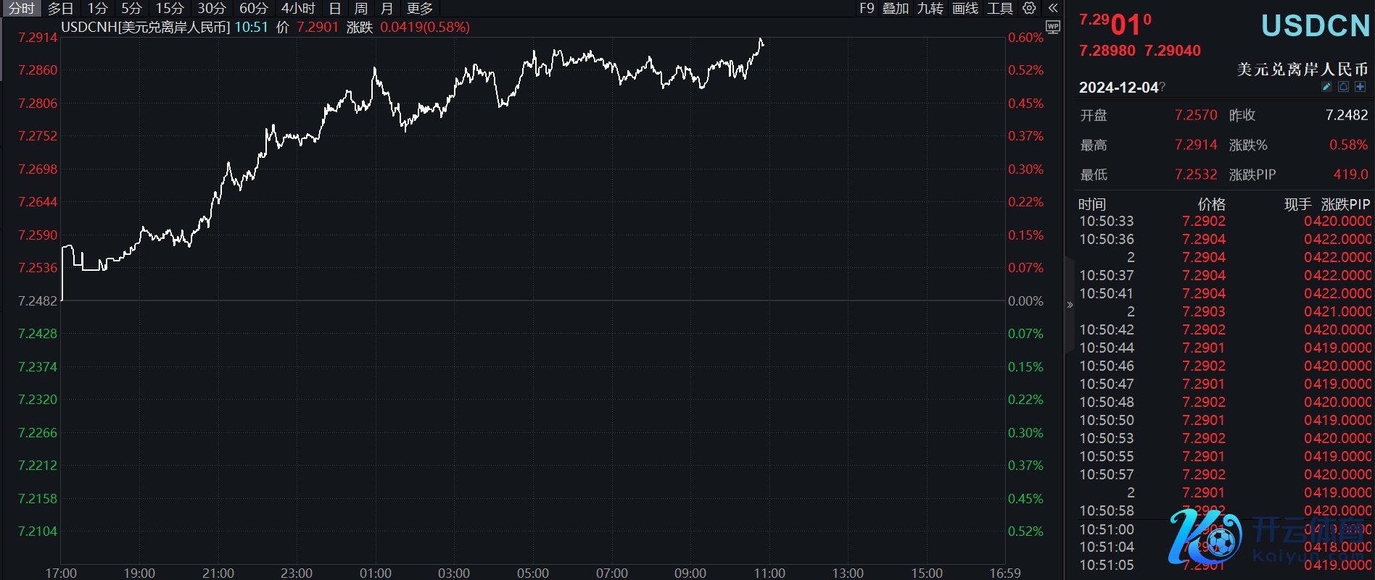This screenshot has height=580, width=1375.
Task: Click the WP monitor icon
Action: (1053, 28)
